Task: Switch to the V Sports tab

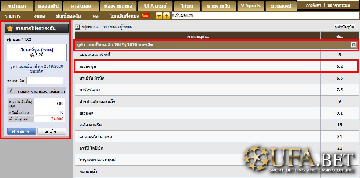Action: tap(250, 6)
